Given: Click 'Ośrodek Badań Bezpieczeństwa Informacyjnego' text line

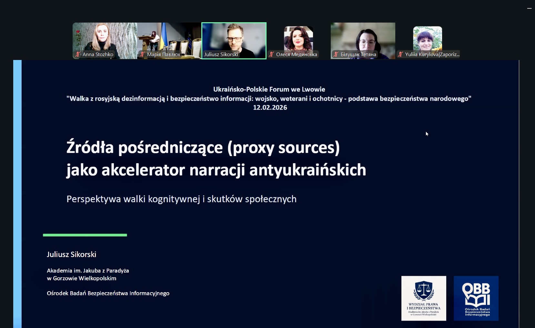Looking at the screenshot, I should tap(108, 293).
